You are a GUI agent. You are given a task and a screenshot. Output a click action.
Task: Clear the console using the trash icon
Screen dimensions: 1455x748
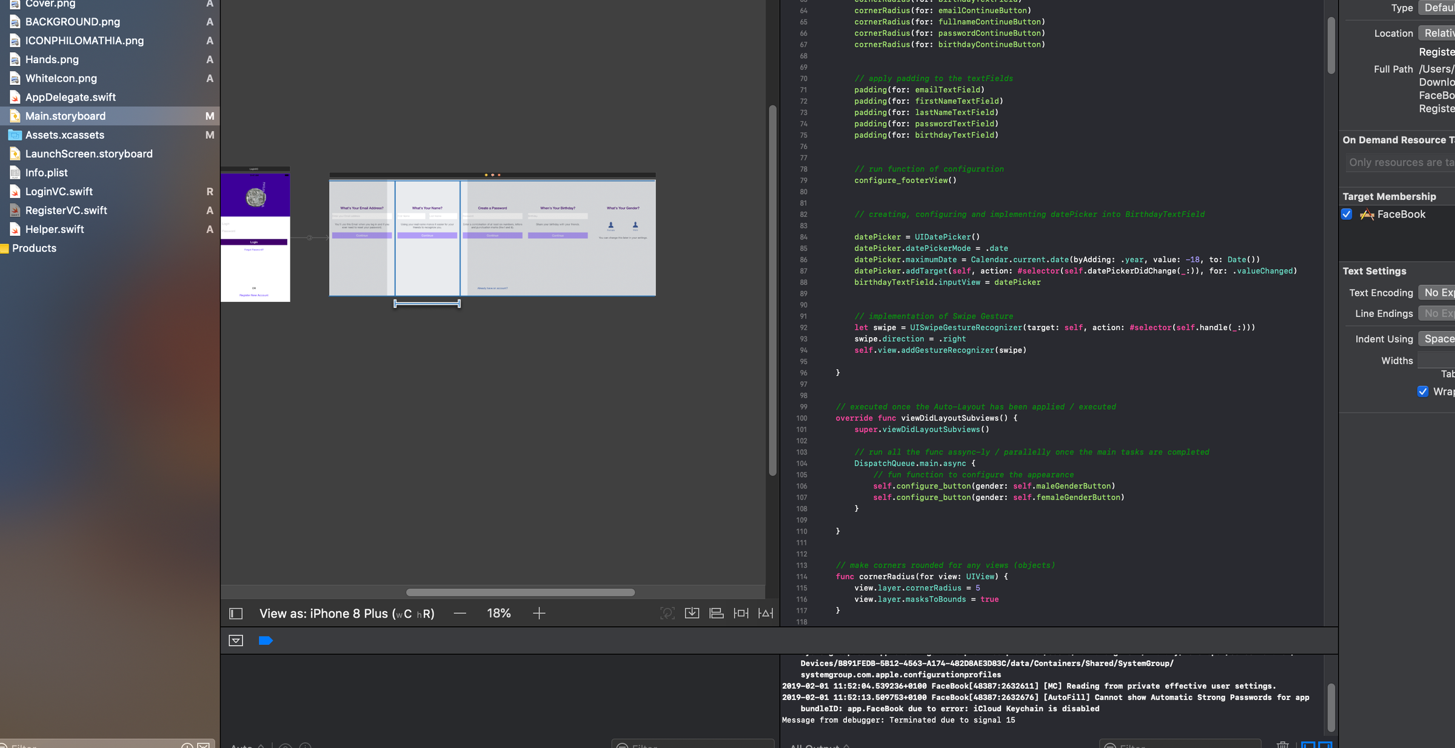(x=1283, y=746)
